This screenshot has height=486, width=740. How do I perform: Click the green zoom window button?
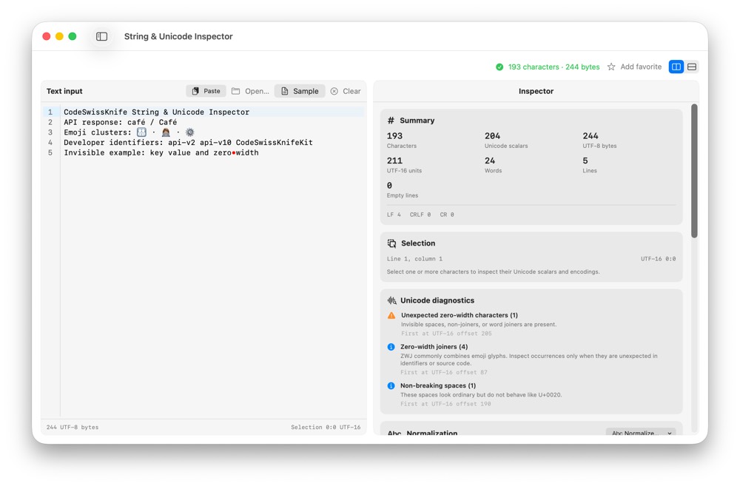click(73, 36)
